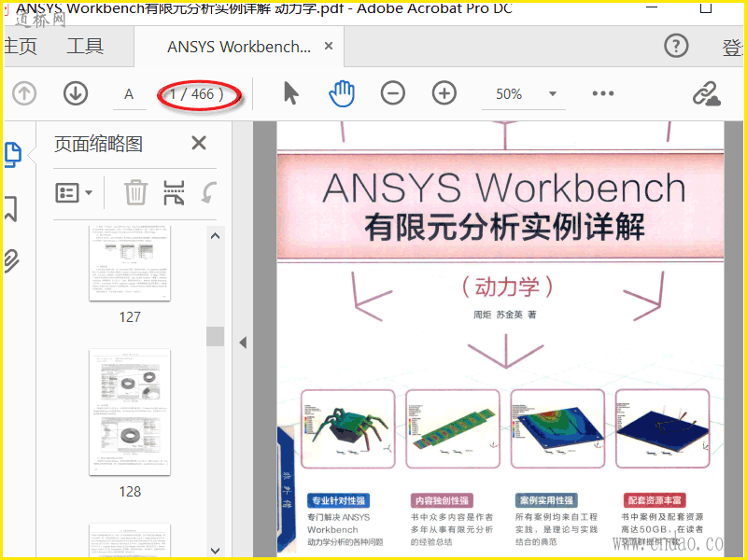Click the 有限元分析实例详解 heading
The image size is (747, 560).
point(504,228)
